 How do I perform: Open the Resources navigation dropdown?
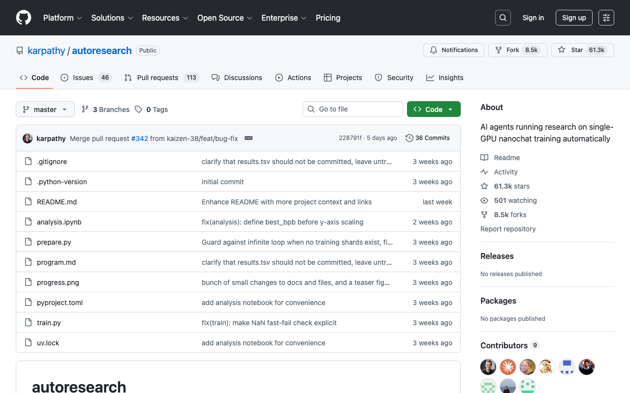[165, 18]
